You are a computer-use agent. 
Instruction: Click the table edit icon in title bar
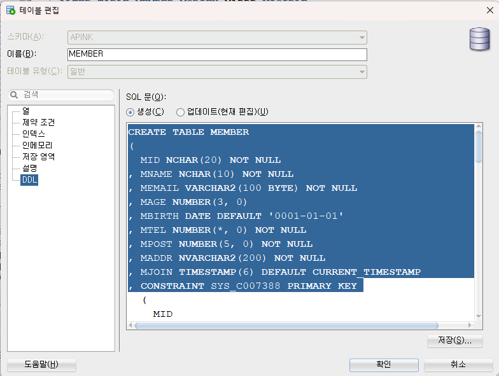pos(11,10)
